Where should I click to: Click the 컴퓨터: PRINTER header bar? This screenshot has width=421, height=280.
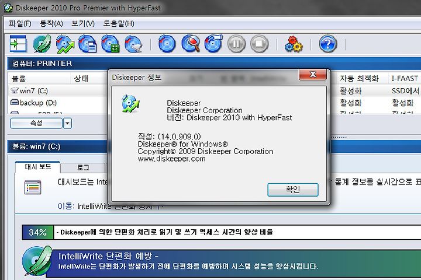tap(214, 64)
